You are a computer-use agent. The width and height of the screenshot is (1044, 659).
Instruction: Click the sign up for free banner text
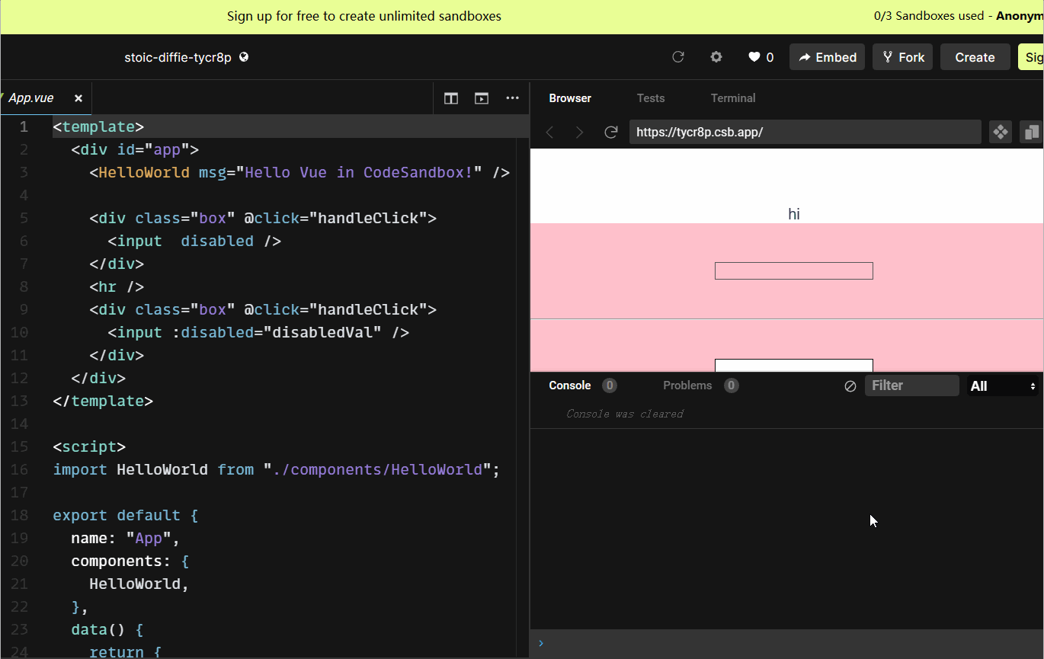364,16
